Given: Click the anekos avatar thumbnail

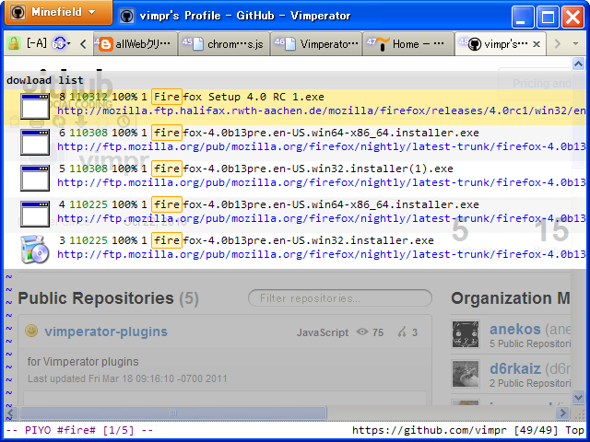Looking at the screenshot, I should tap(466, 334).
